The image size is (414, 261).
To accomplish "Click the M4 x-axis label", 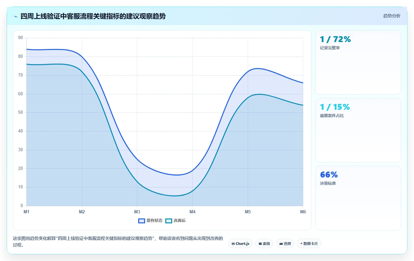I will (x=192, y=212).
